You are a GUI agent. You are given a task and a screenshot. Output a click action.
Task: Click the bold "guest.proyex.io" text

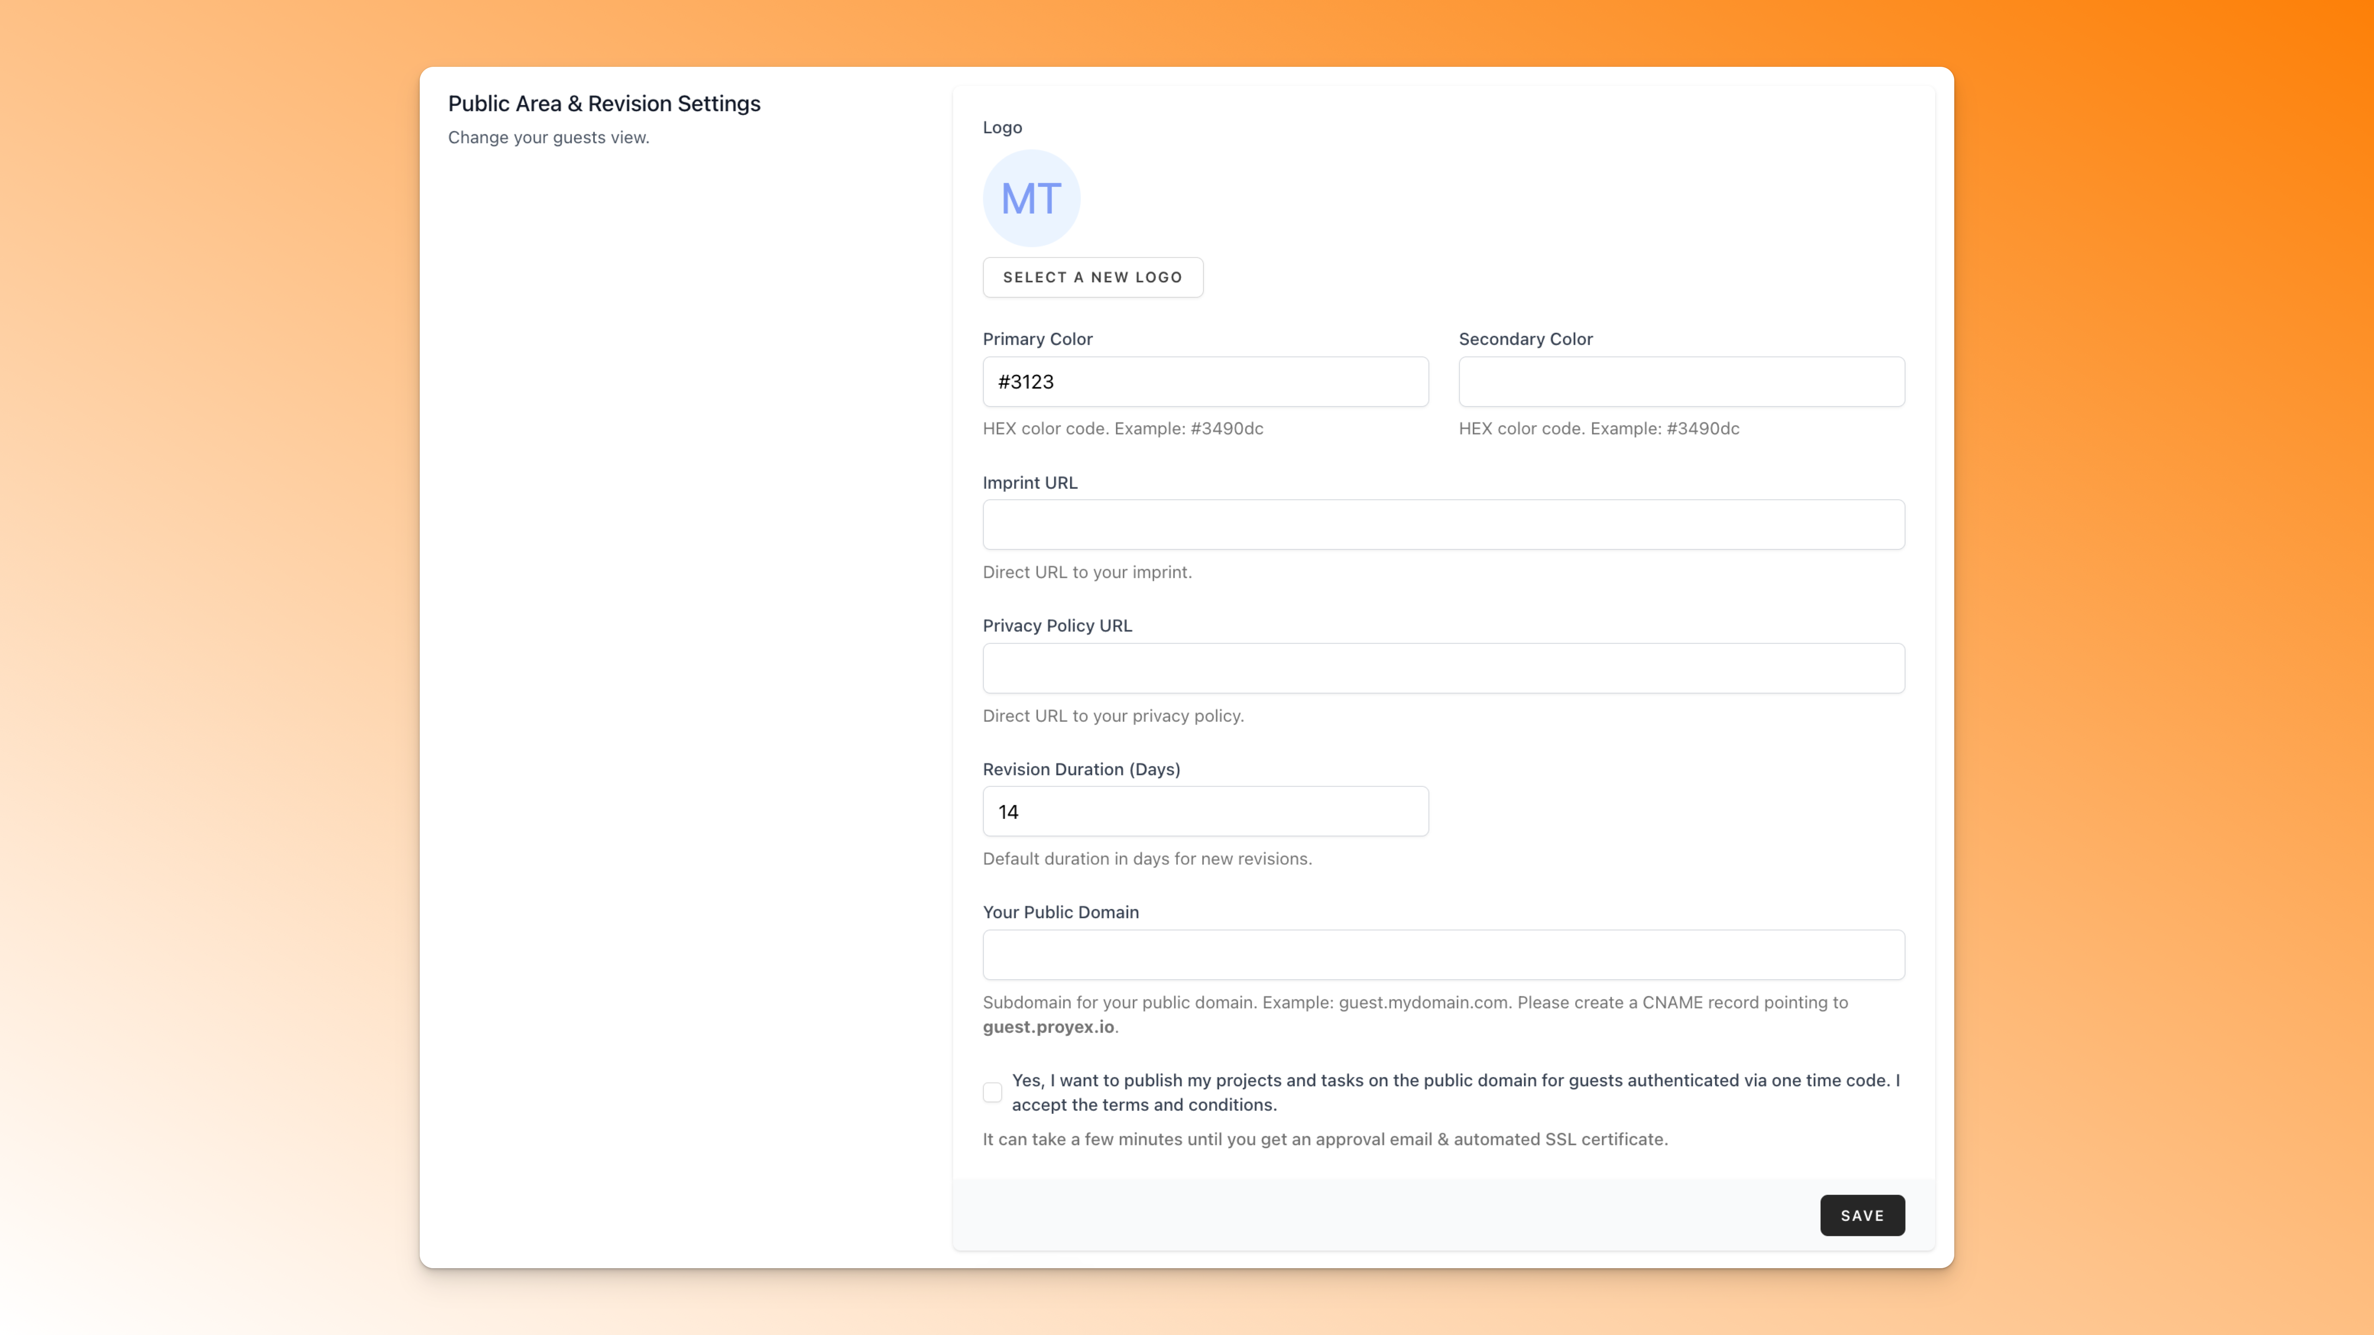click(x=1049, y=1027)
